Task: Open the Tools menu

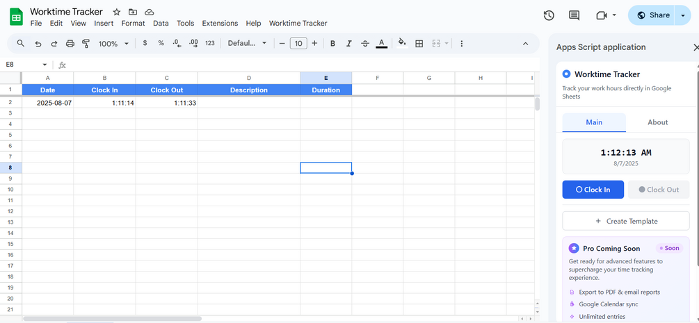Action: [x=186, y=23]
